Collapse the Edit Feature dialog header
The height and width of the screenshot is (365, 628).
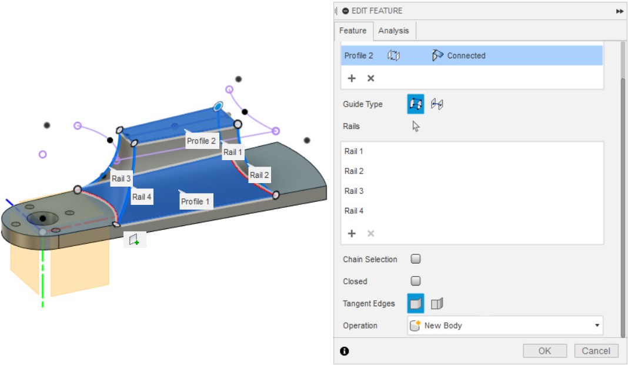(345, 11)
